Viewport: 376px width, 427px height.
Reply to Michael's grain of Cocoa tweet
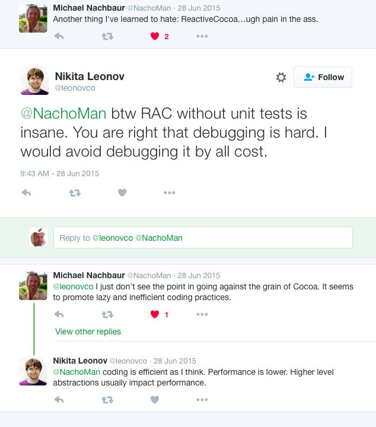tap(59, 314)
